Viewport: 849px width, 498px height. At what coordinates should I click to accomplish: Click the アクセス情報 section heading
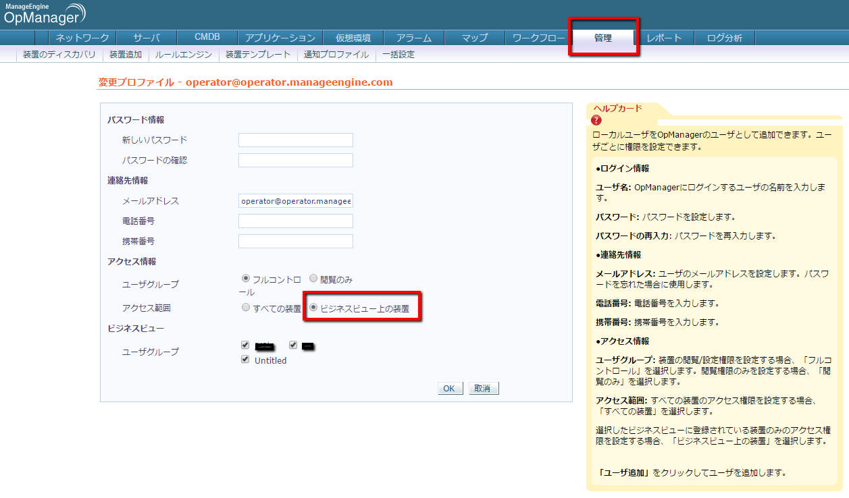[x=132, y=261]
